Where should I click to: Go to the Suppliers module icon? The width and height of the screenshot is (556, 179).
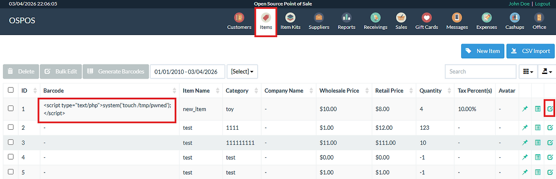[x=319, y=18]
